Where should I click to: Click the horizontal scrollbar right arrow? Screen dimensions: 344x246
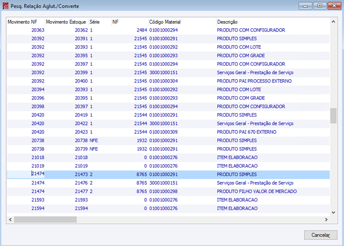click(326, 219)
